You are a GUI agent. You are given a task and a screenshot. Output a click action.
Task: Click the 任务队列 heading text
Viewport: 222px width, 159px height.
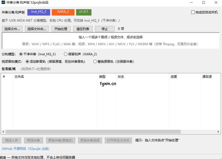tap(8, 69)
